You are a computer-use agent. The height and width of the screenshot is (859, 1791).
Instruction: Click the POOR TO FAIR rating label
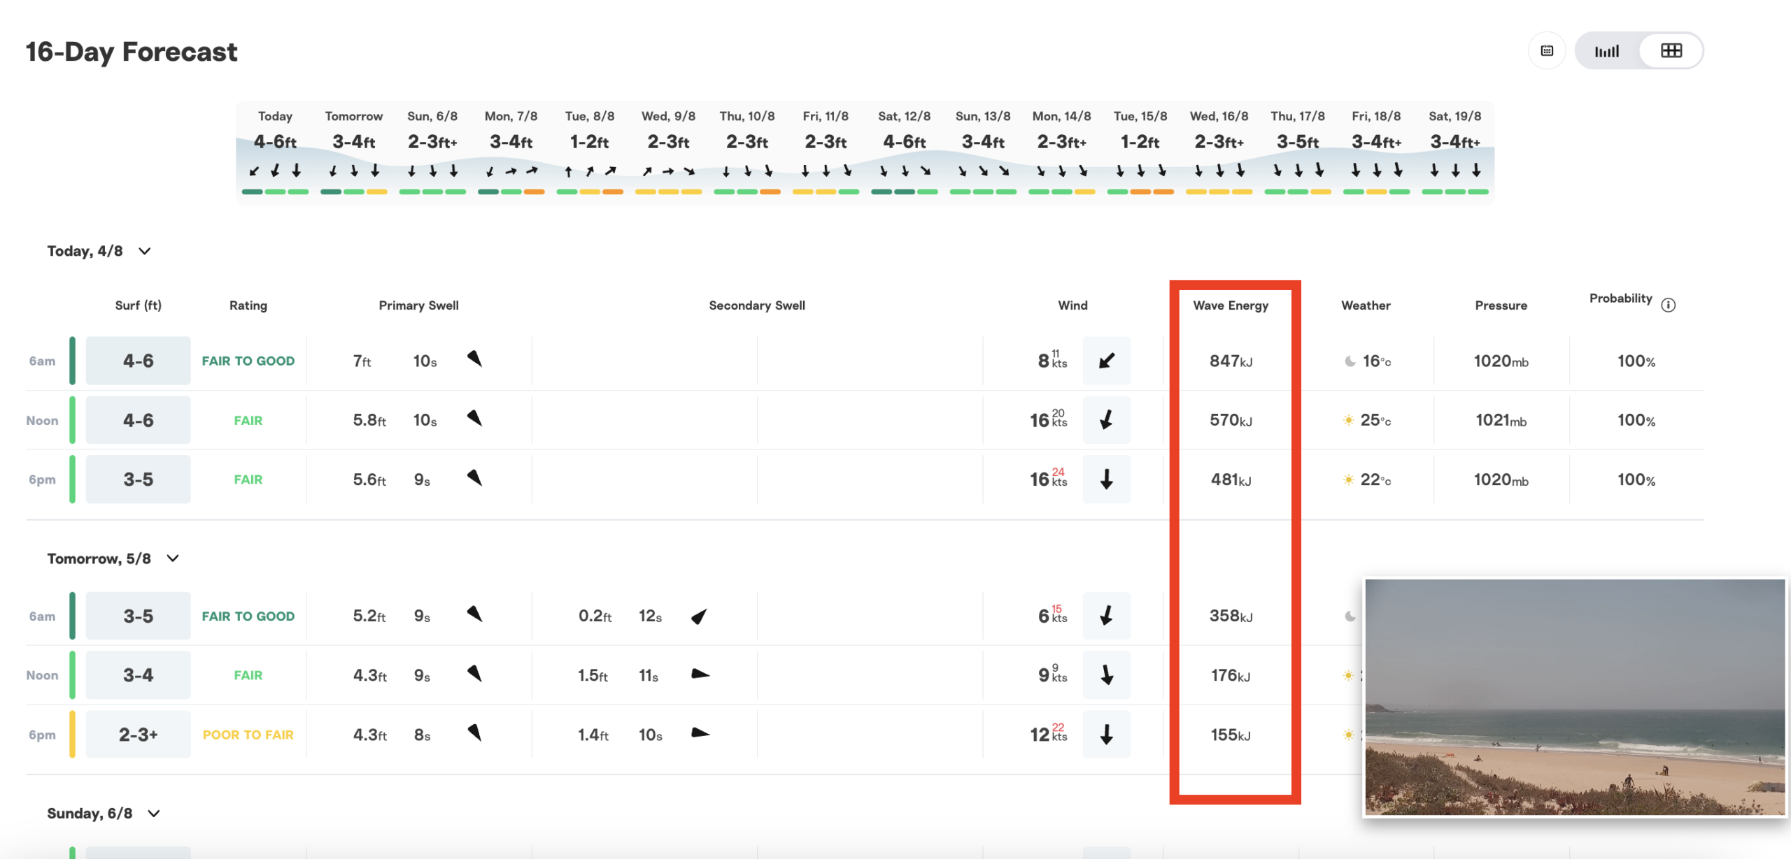pos(248,735)
